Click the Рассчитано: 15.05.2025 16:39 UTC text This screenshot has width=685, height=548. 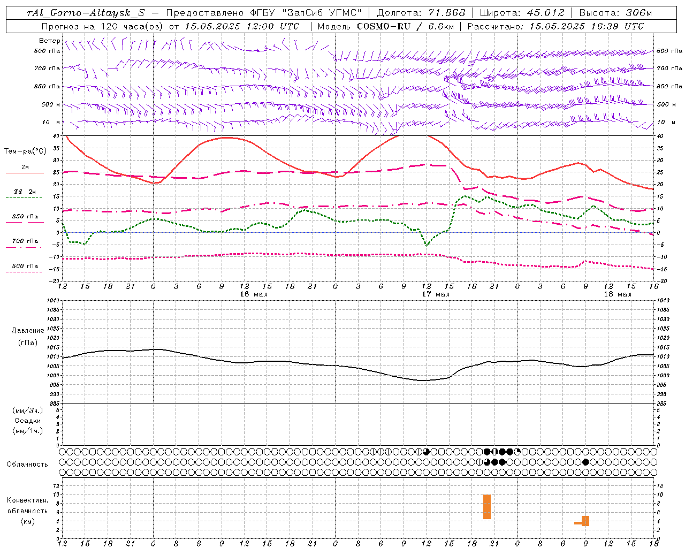click(556, 26)
